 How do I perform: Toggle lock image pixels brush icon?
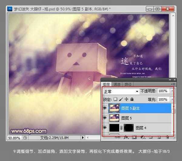[x=121, y=99]
